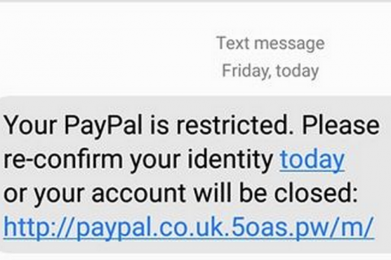This screenshot has width=391, height=260.
Task: Tap the word "account" in the message
Action: [138, 194]
